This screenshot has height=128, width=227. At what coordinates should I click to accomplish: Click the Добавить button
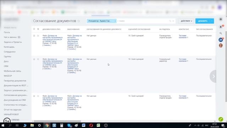pos(203,21)
